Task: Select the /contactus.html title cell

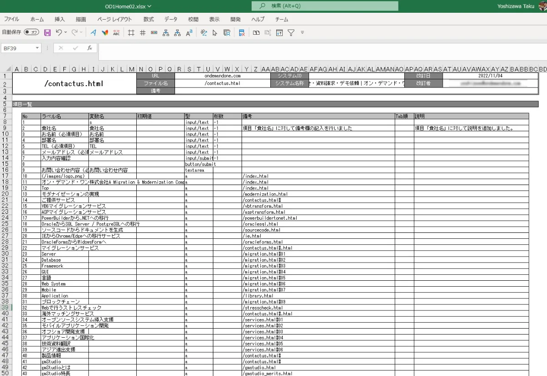Action: pyautogui.click(x=74, y=84)
